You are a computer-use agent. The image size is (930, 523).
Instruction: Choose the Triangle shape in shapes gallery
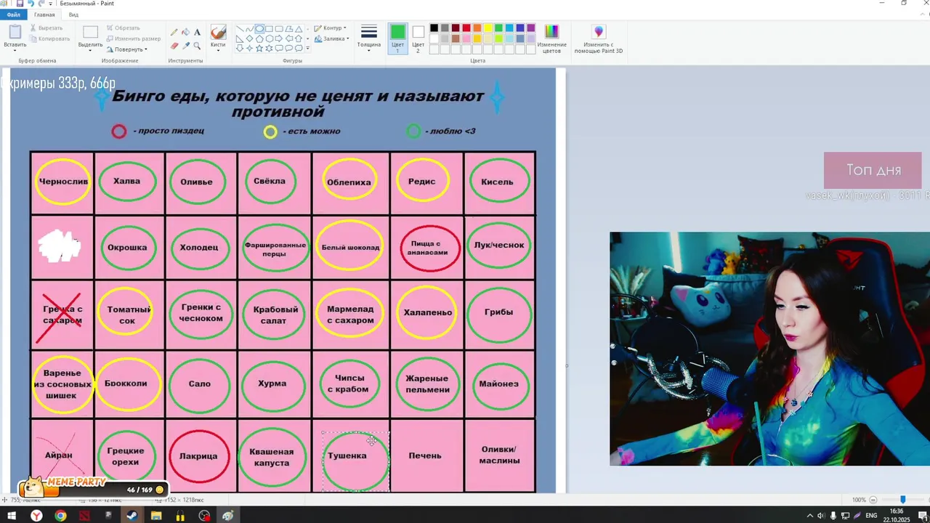click(x=299, y=29)
